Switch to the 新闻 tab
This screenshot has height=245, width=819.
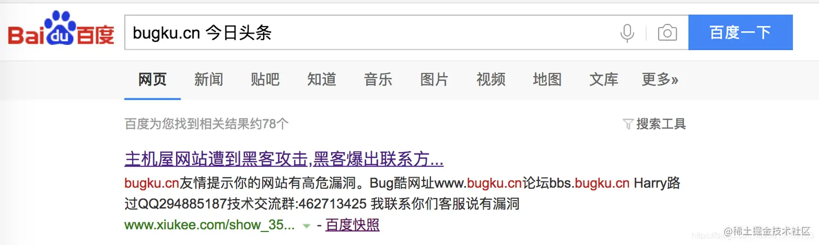209,80
